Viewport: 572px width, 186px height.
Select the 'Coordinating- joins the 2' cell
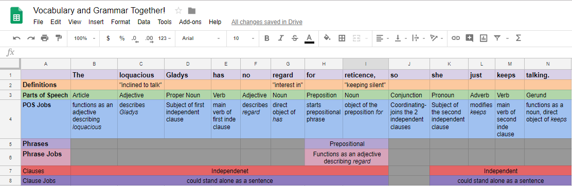[x=409, y=119]
